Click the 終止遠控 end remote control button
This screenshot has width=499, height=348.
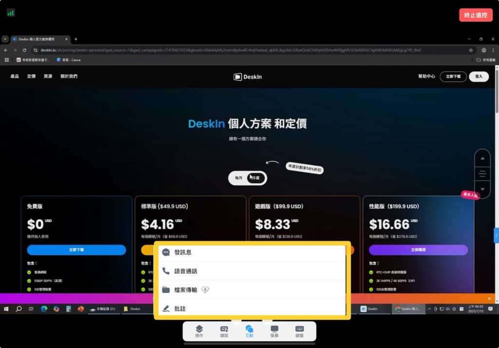coord(476,15)
